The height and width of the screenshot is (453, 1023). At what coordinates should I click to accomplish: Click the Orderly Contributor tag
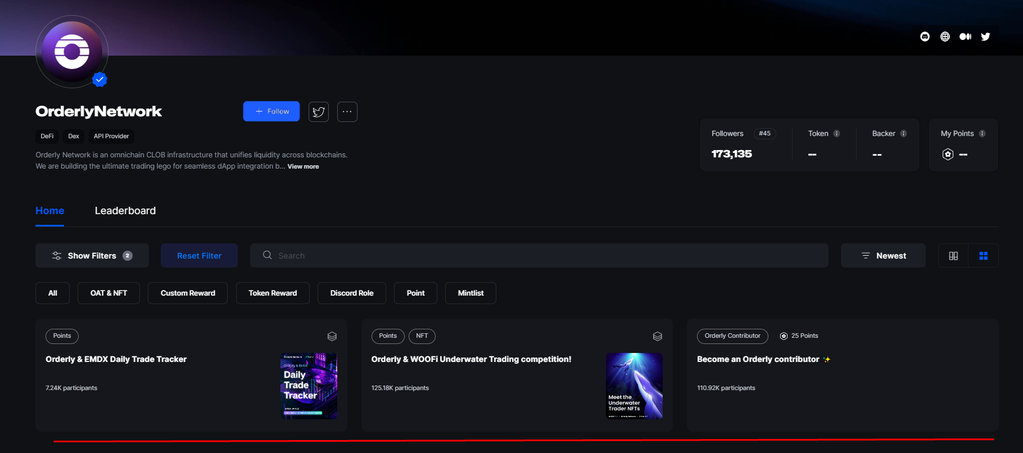732,336
